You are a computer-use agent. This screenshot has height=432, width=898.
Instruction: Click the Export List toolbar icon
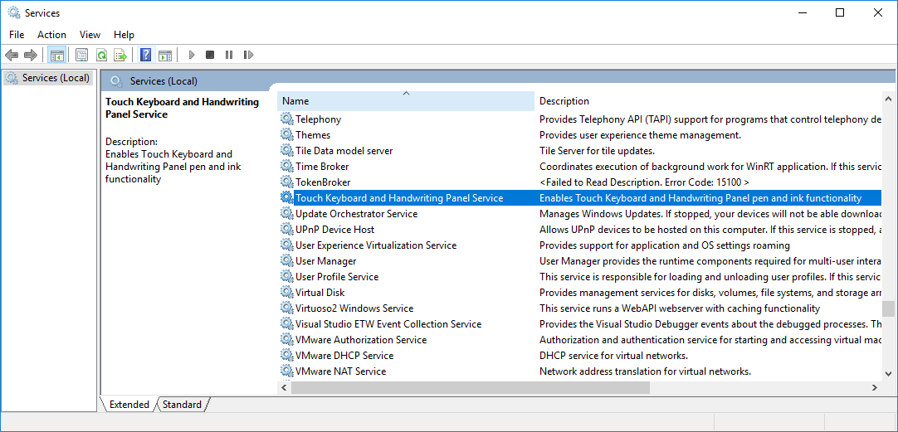[x=120, y=55]
